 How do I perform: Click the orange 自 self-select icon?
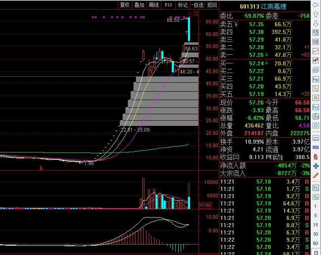click(315, 98)
